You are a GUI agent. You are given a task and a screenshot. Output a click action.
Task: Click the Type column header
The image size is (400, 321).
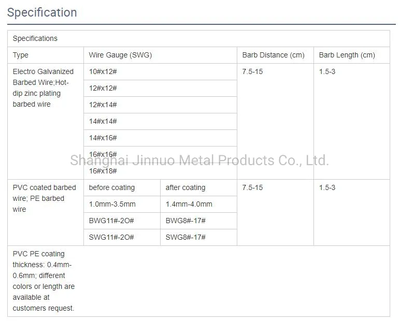coord(21,55)
